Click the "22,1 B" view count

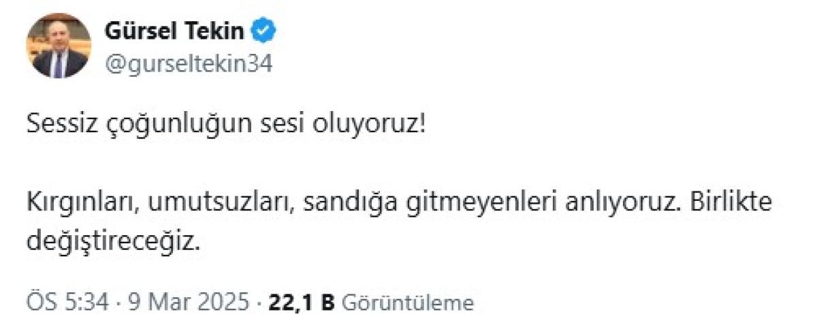coord(302,303)
